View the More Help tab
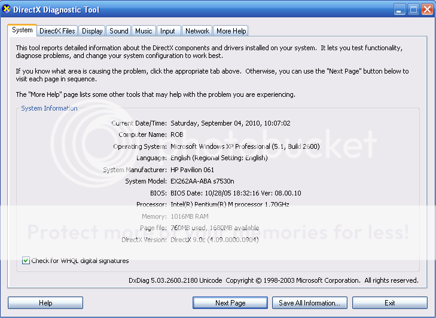Screen dimensions: 436x318 231,31
